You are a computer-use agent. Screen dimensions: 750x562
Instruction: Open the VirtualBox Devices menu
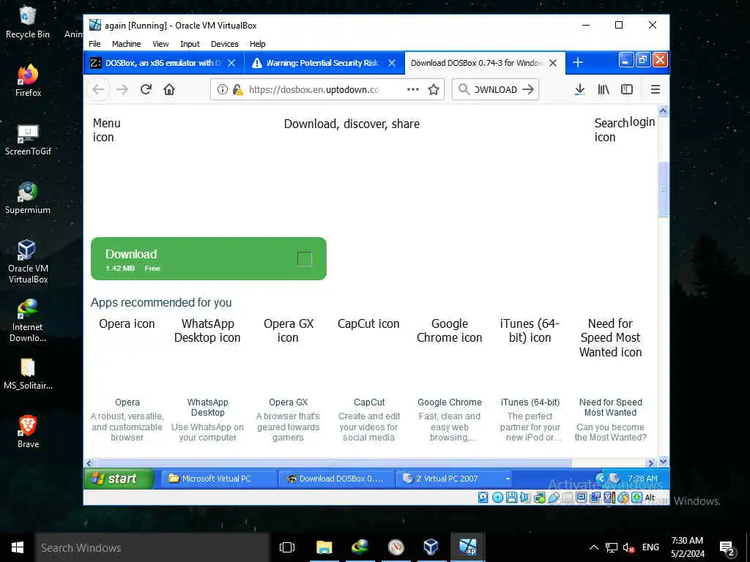tap(224, 44)
